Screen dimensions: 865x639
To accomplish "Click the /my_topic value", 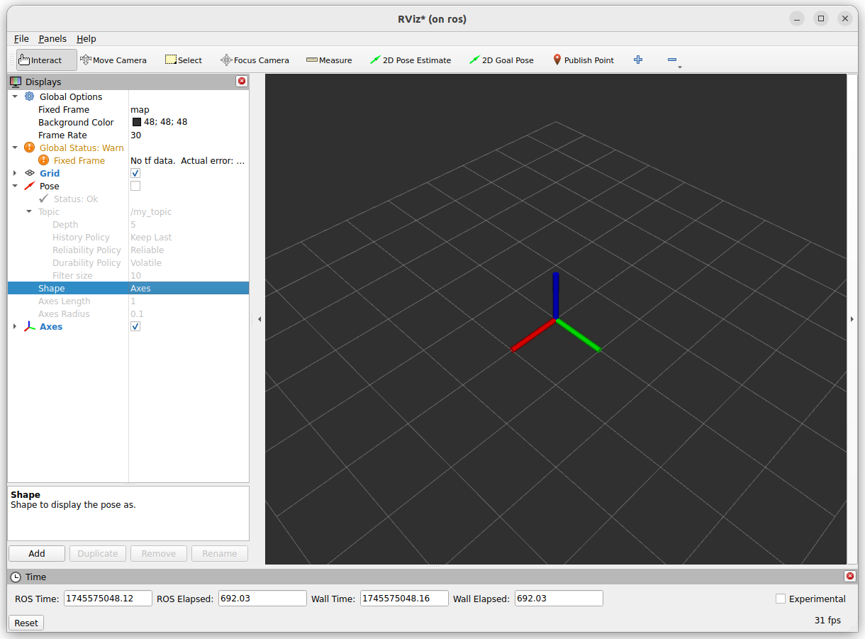I will [151, 211].
